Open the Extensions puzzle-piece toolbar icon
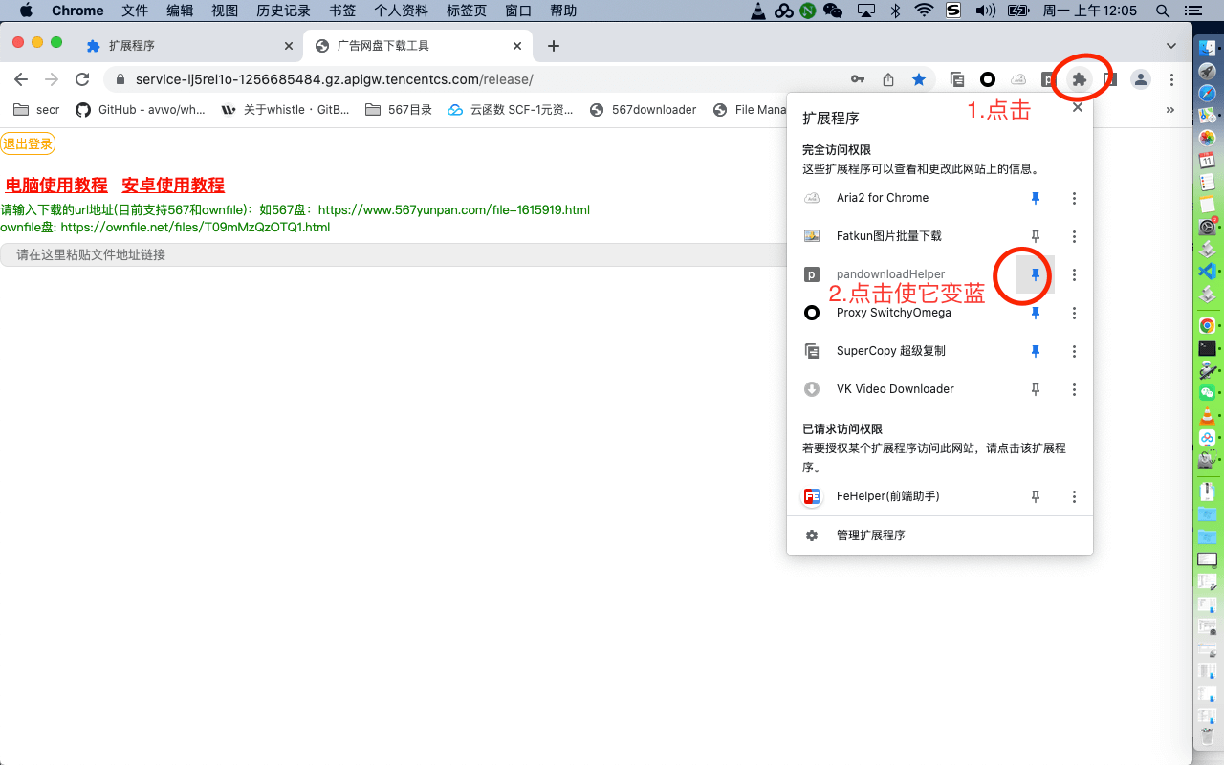 (1080, 79)
